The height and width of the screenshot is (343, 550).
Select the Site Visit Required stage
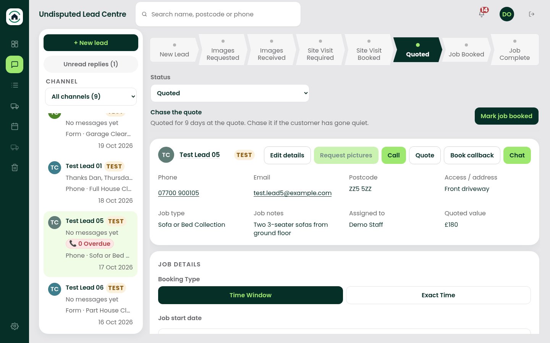[x=320, y=50]
